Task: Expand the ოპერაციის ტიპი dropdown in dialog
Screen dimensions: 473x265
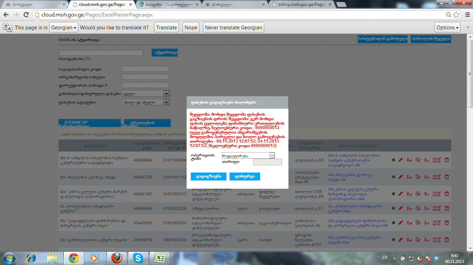Action: click(x=272, y=156)
